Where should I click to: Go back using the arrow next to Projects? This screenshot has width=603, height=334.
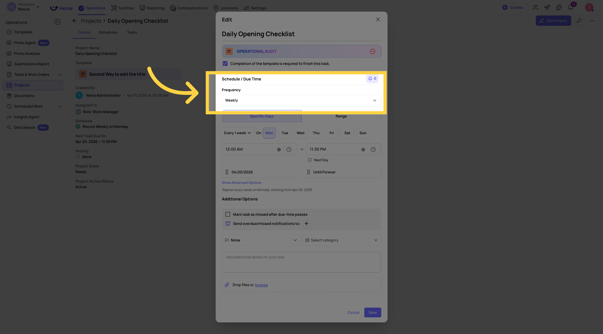[74, 21]
